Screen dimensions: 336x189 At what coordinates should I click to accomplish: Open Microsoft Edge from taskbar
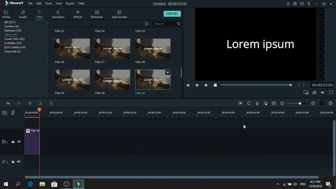click(x=30, y=184)
